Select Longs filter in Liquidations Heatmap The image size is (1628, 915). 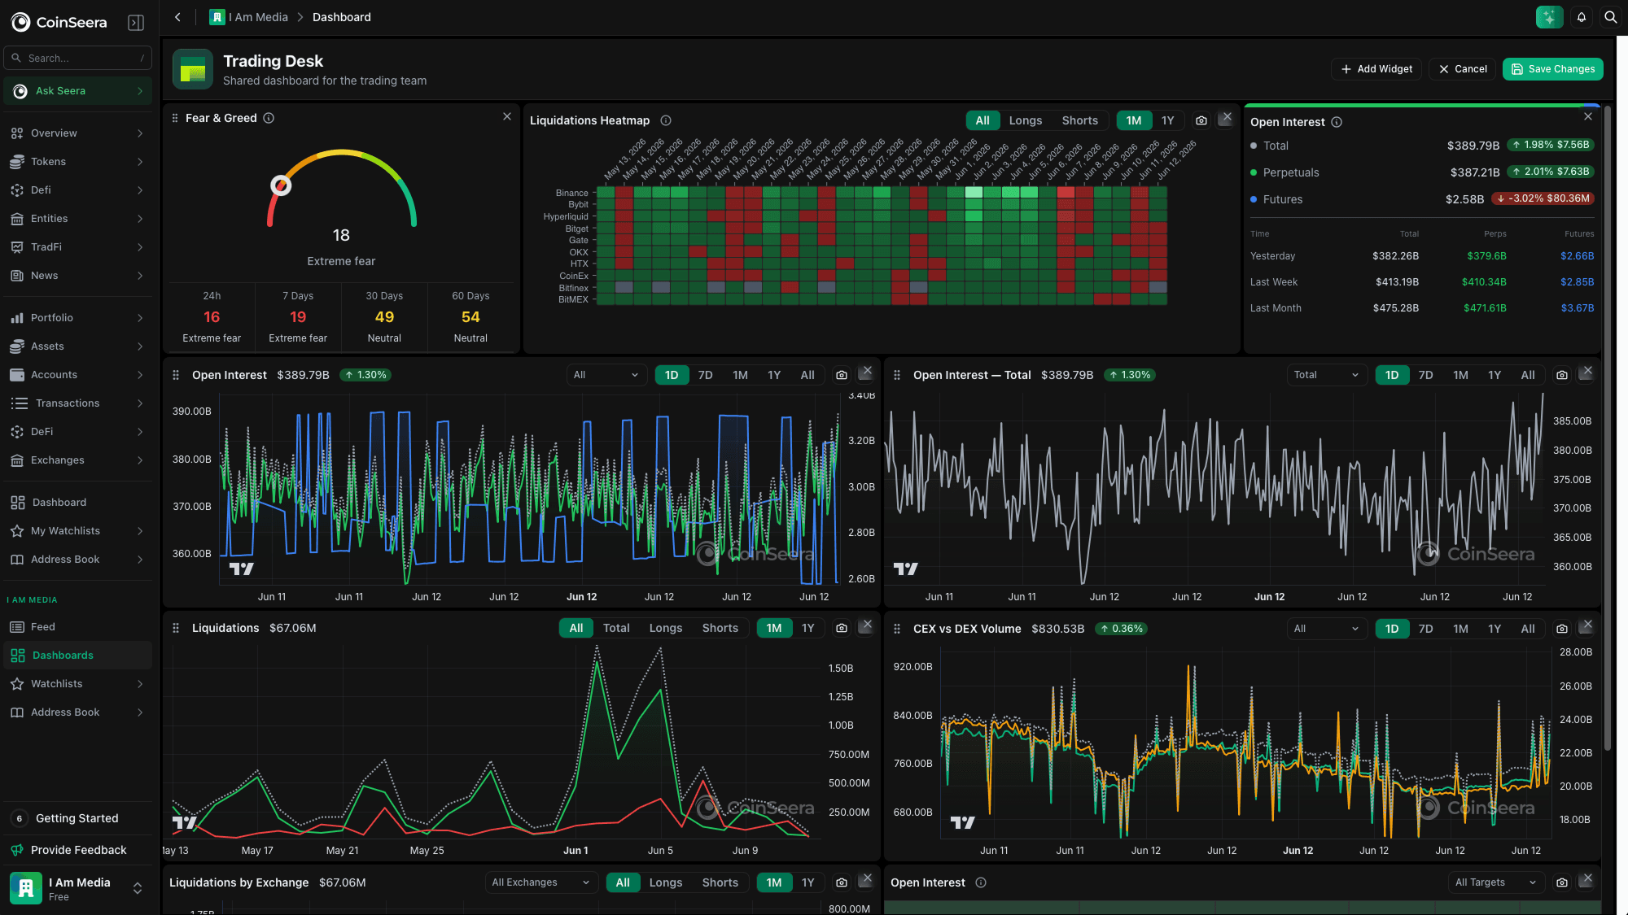click(x=1025, y=120)
